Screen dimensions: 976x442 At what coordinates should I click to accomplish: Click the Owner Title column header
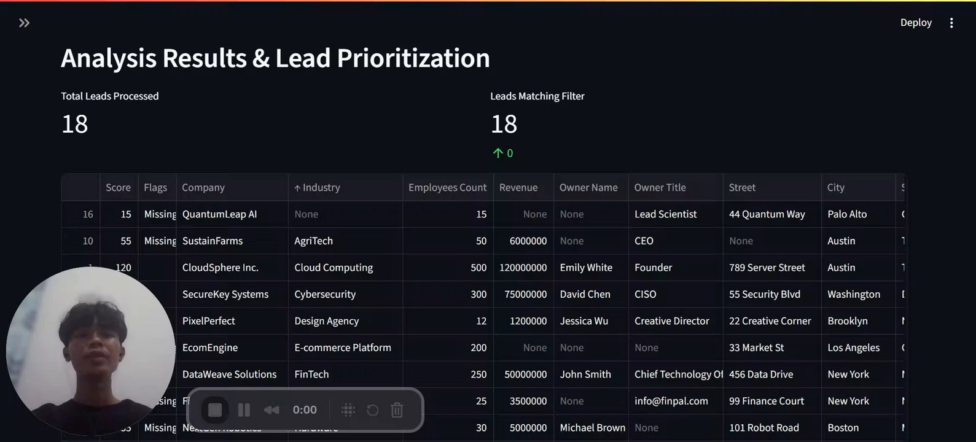[660, 188]
